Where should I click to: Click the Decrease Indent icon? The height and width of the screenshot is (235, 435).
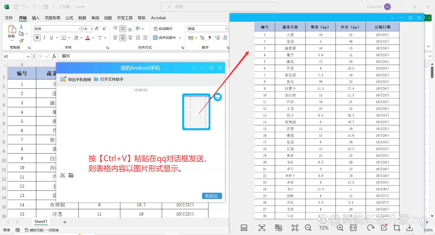138,38
